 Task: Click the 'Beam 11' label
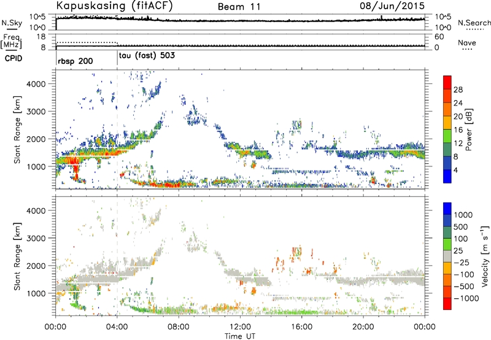pos(239,7)
